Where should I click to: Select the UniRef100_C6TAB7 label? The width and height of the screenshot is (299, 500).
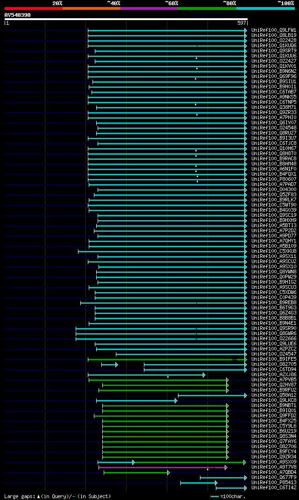tap(274, 92)
